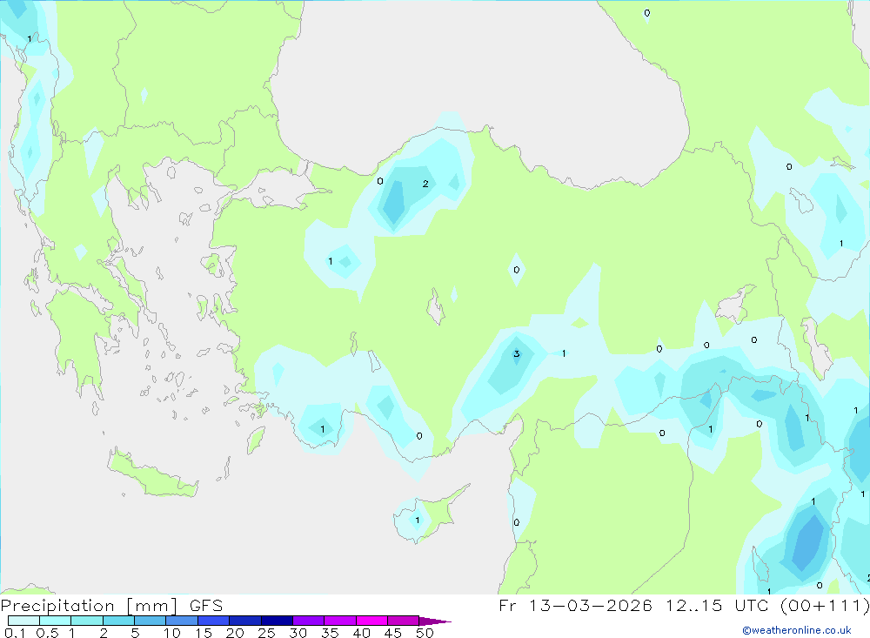The image size is (870, 638).
Task: Choose the 10–15 mm blue legend swatch
Action: coord(182,621)
